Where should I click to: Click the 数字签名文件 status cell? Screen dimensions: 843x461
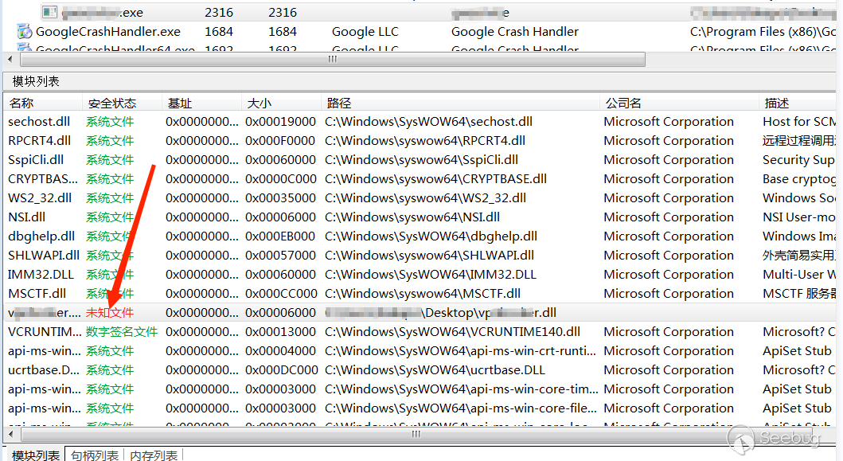[122, 332]
